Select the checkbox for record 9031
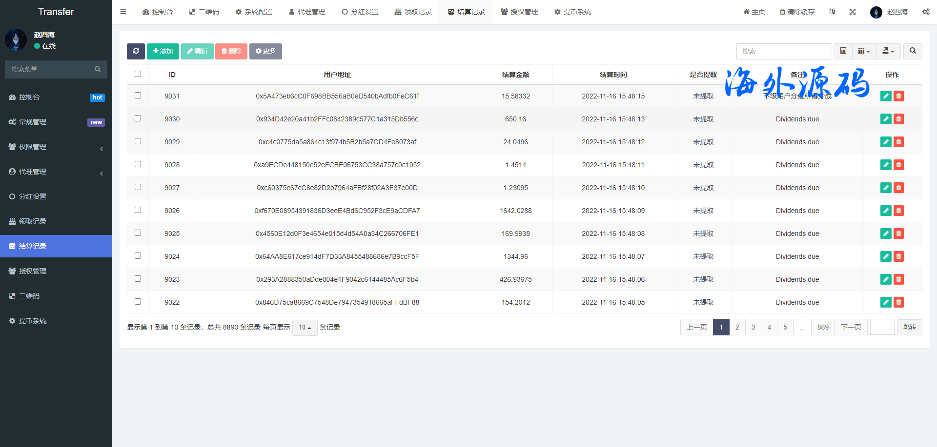 pyautogui.click(x=138, y=96)
